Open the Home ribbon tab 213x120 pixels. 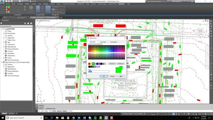(x=8, y=4)
